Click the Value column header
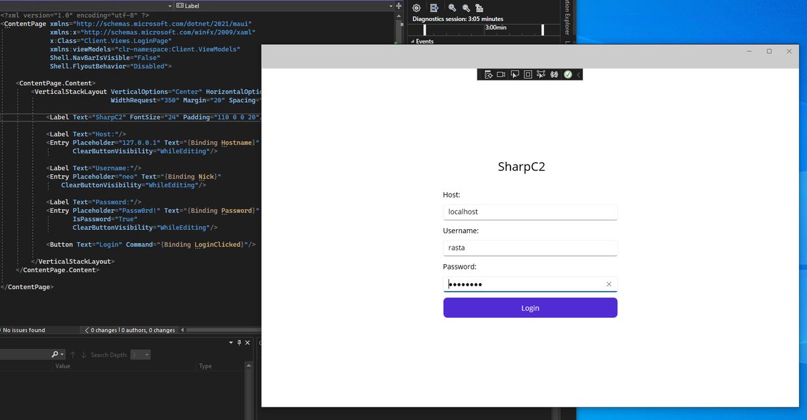 click(63, 366)
